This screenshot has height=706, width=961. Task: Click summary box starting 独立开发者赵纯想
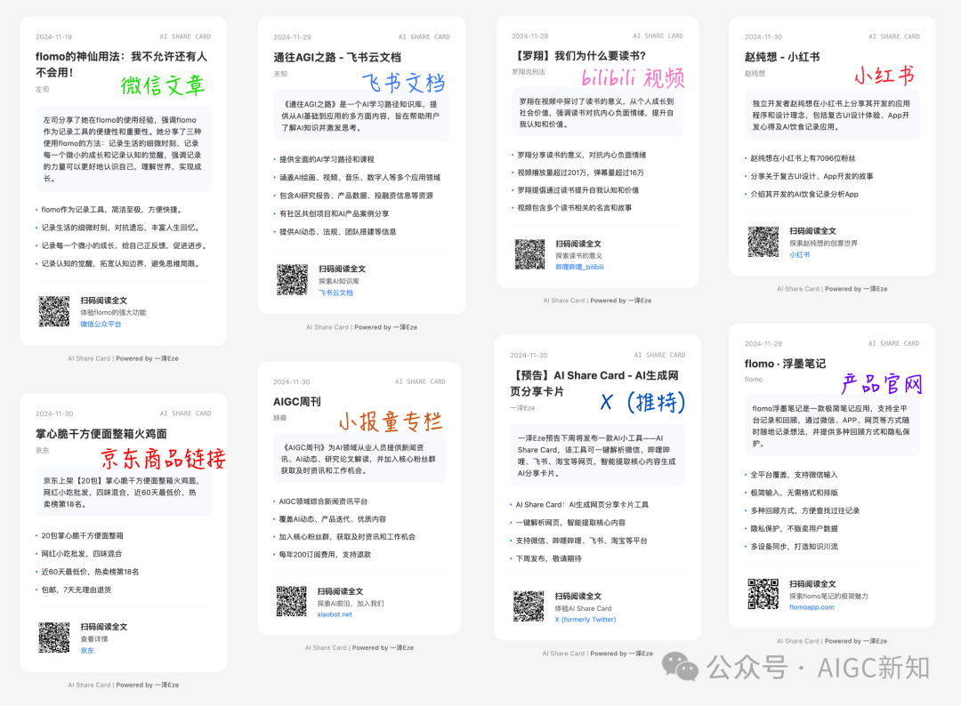point(832,115)
